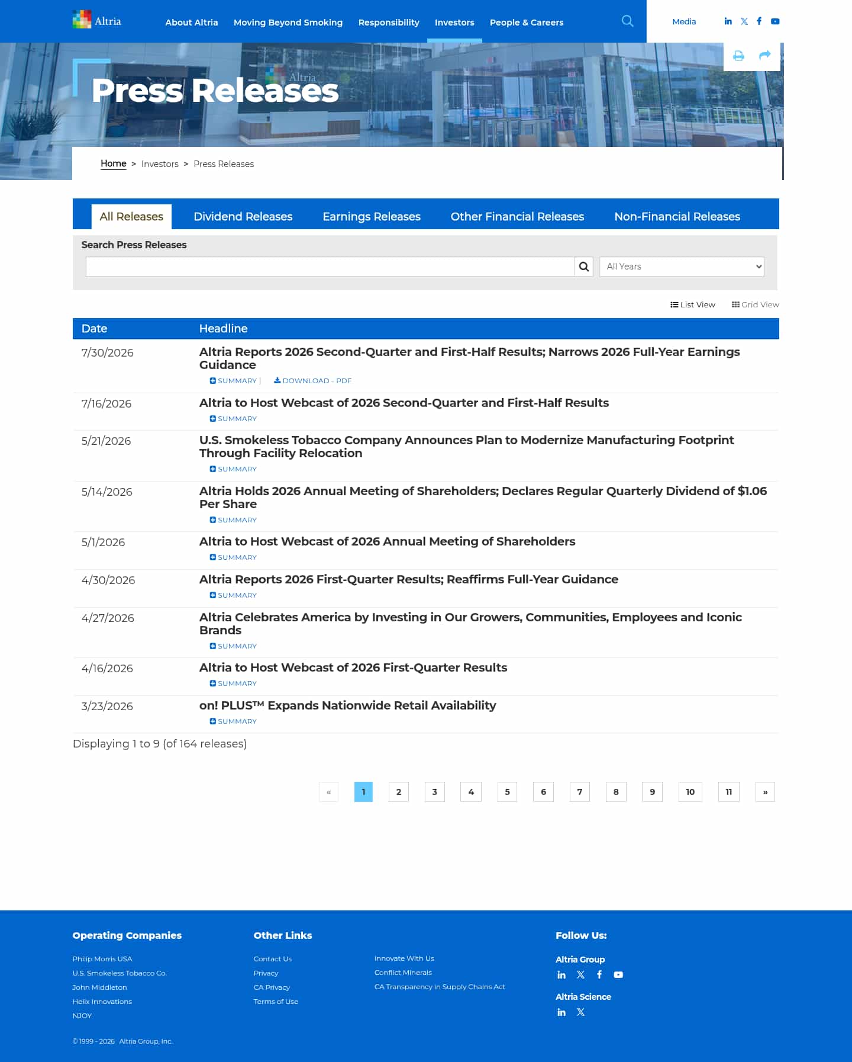Open Moving Beyond Smoking menu

288,23
